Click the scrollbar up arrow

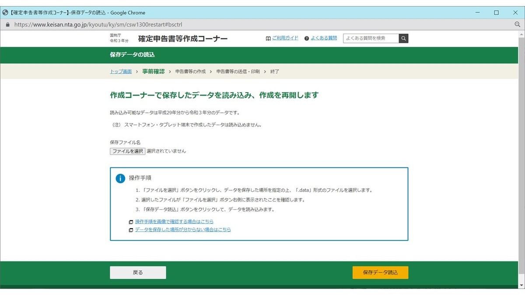(521, 35)
